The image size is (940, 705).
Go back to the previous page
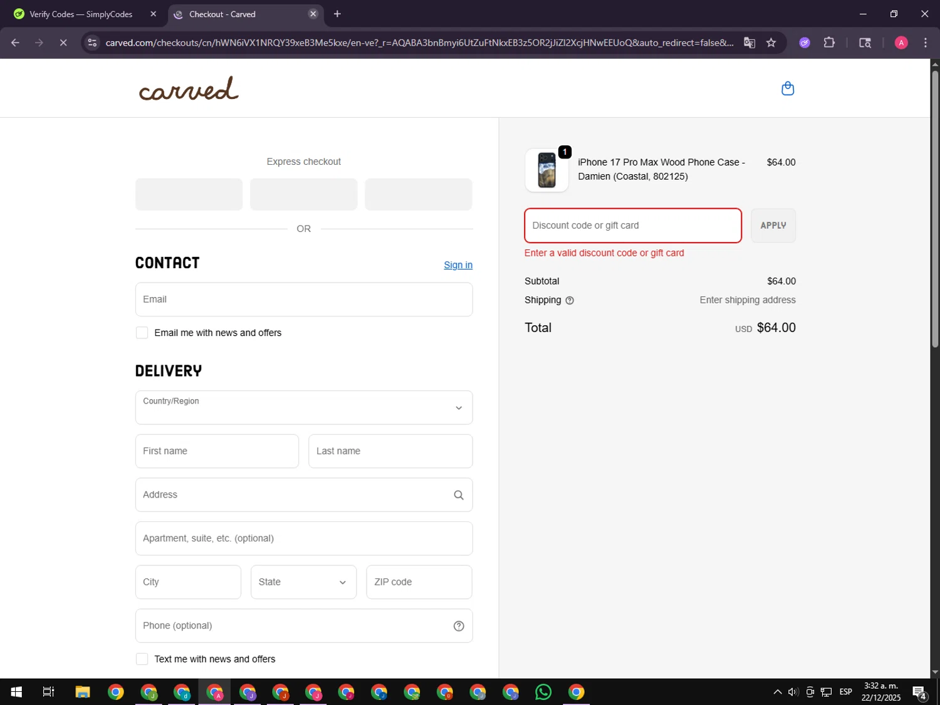[x=15, y=43]
